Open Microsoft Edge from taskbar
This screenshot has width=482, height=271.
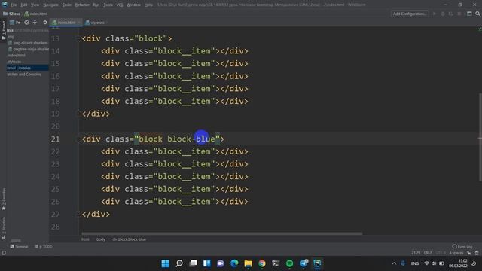(x=234, y=263)
